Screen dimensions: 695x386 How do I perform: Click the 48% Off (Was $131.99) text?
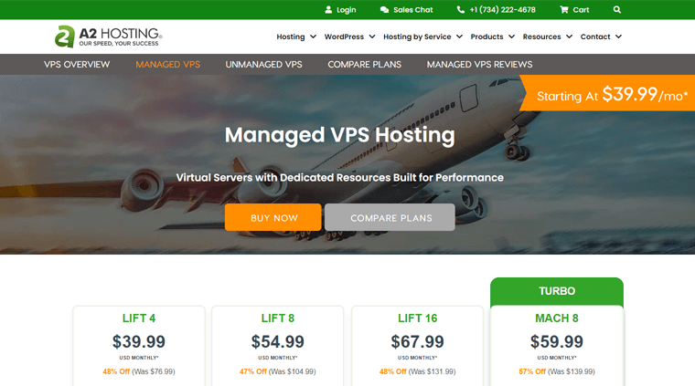click(x=418, y=371)
